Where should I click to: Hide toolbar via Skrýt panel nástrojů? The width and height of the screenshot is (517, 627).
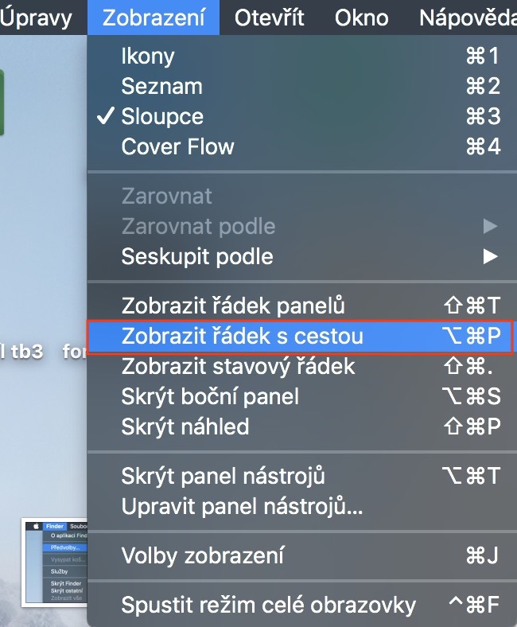click(x=223, y=476)
